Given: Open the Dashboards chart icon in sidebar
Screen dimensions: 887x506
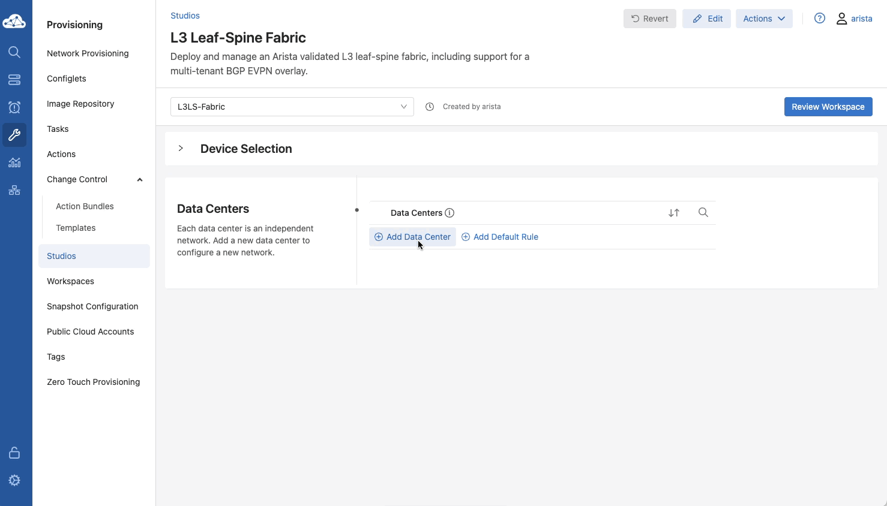Looking at the screenshot, I should coord(14,162).
